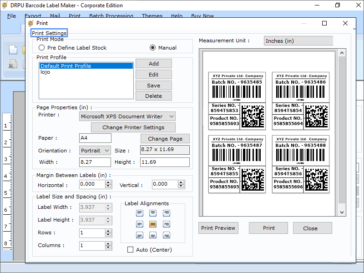This screenshot has height=273, width=364.
Task: Click Edit print profile button
Action: coord(154,75)
